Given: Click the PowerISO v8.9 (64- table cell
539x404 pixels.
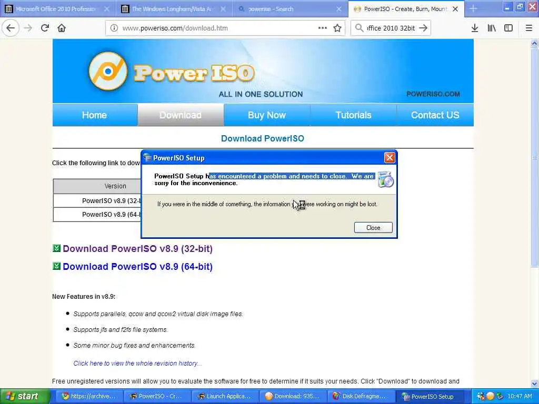Looking at the screenshot, I should tap(97, 215).
